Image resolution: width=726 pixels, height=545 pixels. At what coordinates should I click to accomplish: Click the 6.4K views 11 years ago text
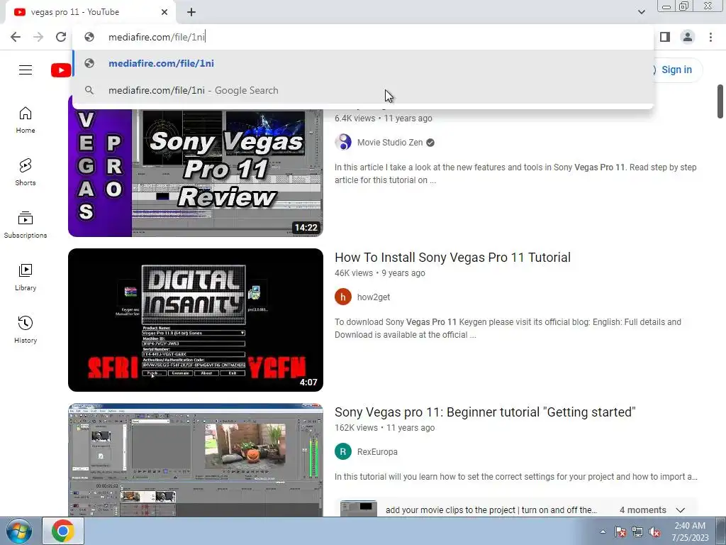pos(384,119)
